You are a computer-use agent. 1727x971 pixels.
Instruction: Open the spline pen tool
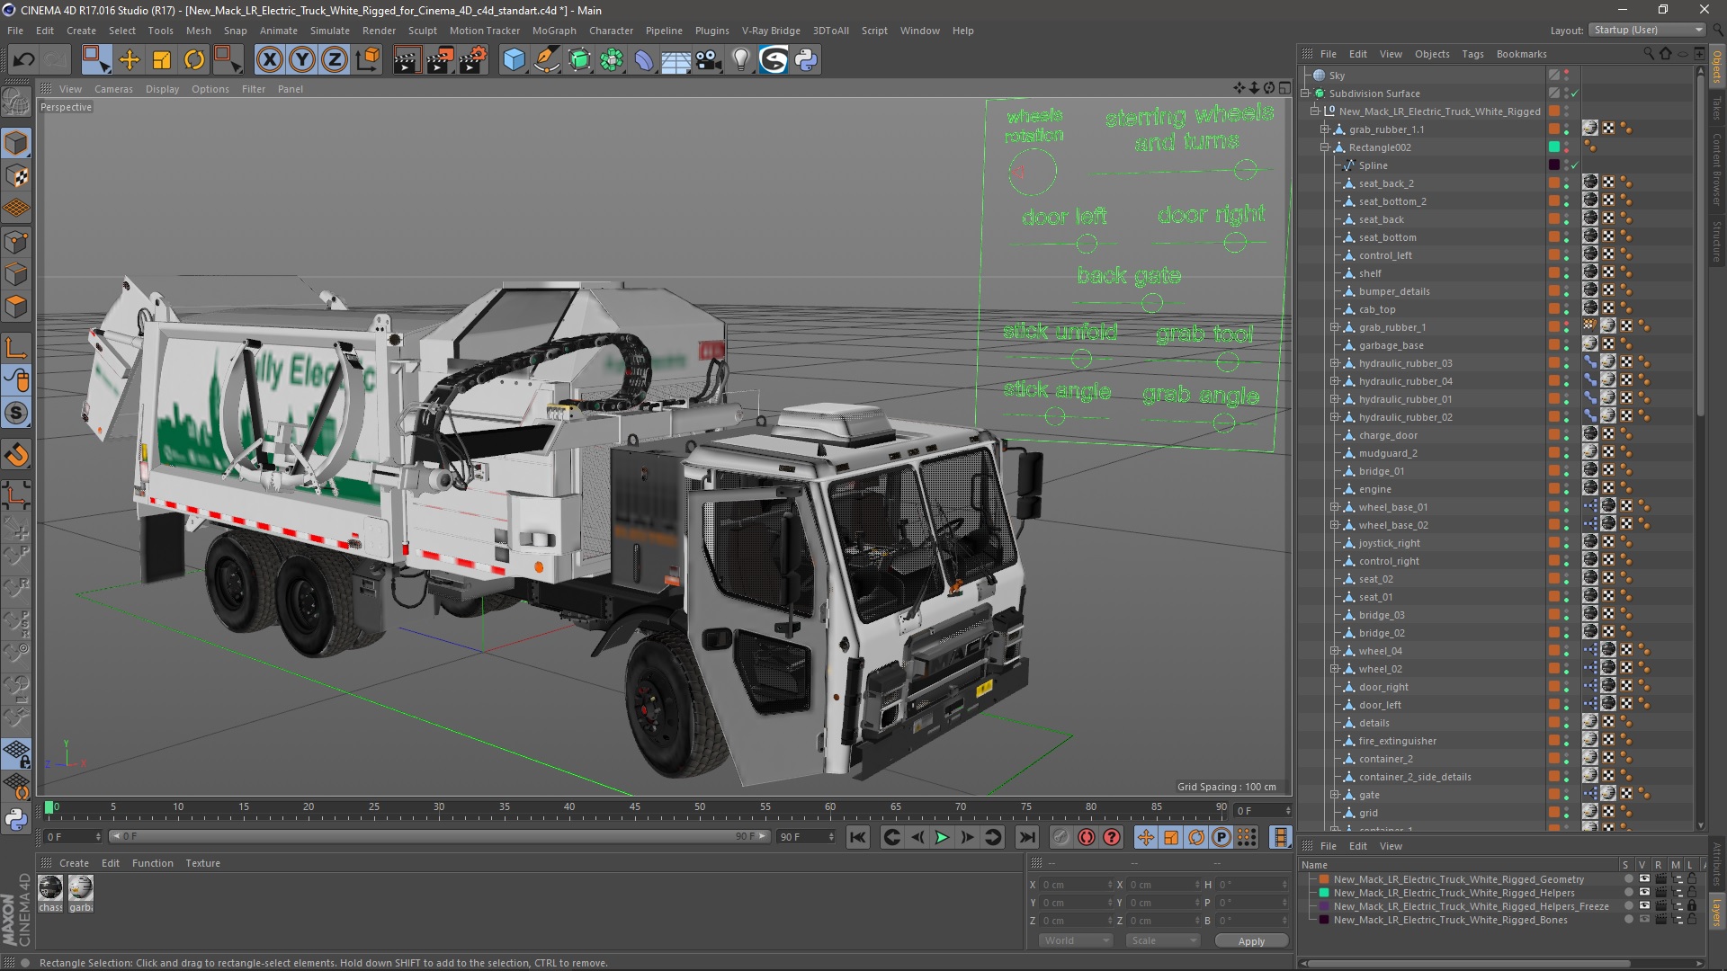(547, 60)
